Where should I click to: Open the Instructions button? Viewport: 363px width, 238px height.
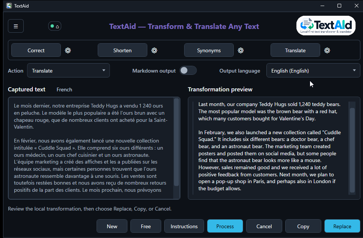coord(184,226)
